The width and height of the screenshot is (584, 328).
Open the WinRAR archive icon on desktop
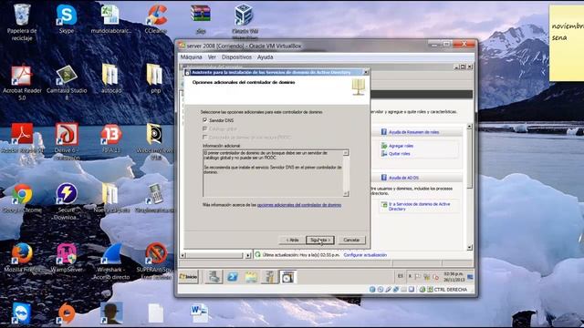point(201,18)
